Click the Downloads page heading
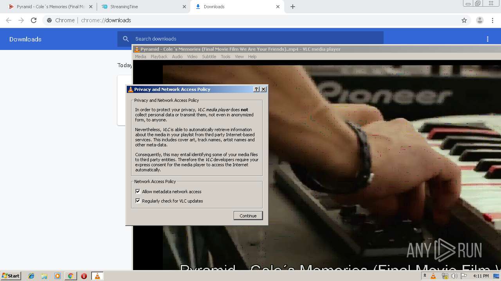501x281 pixels. 25,39
